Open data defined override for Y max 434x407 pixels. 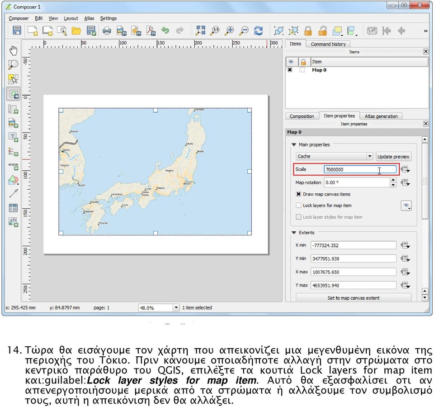406,285
